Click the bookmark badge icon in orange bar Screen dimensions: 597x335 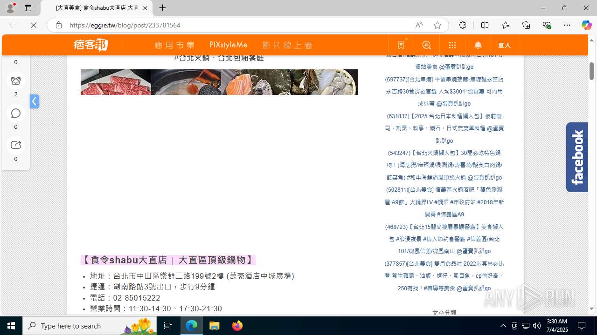point(401,45)
